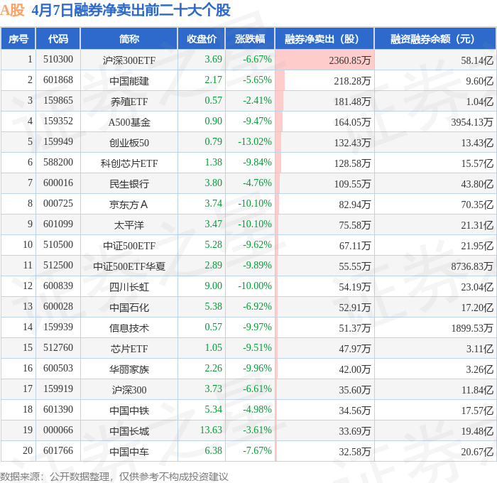Click the 融资融券余额（元） column header
This screenshot has width=497, height=483.
click(435, 39)
